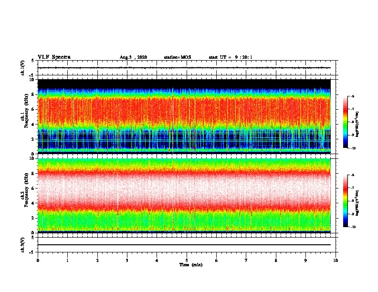
Task: Click the "6" label on the time axis
Action: click(x=217, y=260)
